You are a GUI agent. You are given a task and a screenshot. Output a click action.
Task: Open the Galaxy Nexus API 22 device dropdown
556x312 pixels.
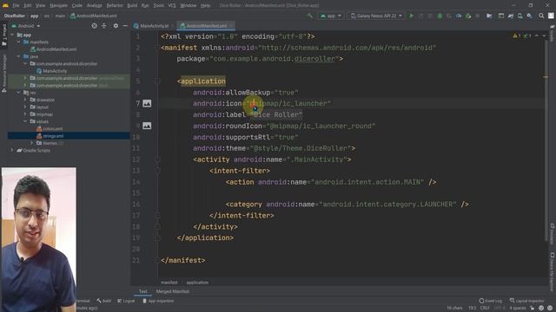pyautogui.click(x=376, y=16)
